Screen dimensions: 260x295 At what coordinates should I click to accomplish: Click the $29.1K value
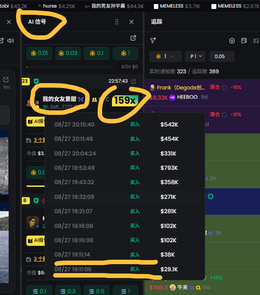pos(169,270)
